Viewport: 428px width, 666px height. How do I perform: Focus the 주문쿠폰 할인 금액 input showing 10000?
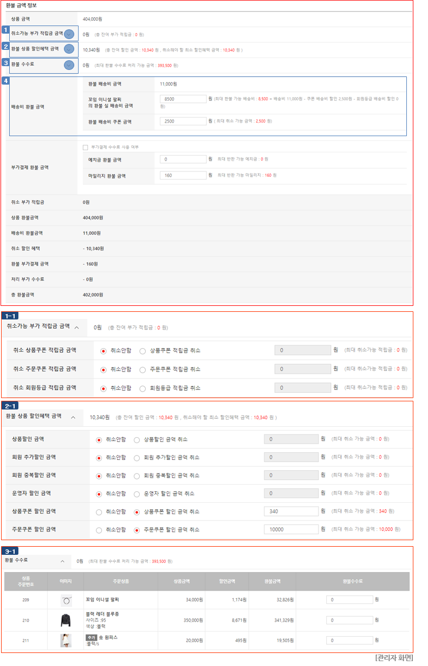(291, 529)
